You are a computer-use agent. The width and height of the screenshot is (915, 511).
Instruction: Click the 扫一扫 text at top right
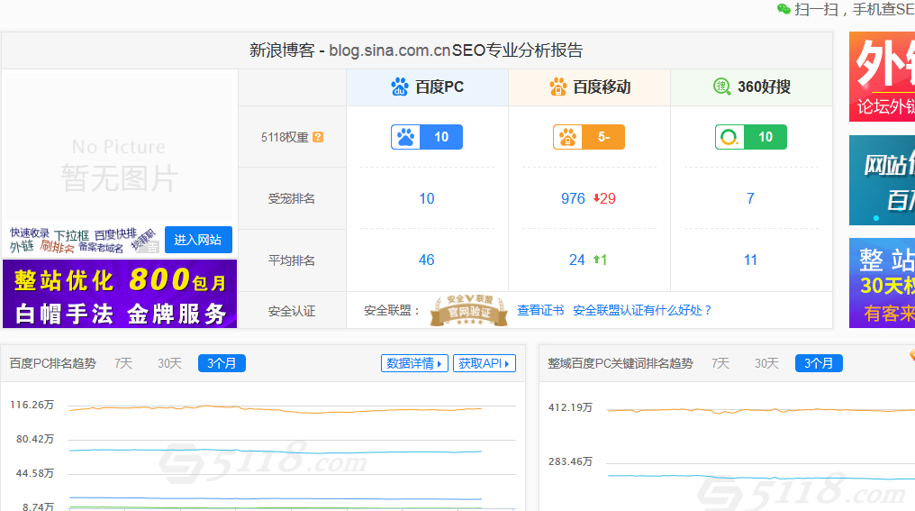[x=816, y=9]
